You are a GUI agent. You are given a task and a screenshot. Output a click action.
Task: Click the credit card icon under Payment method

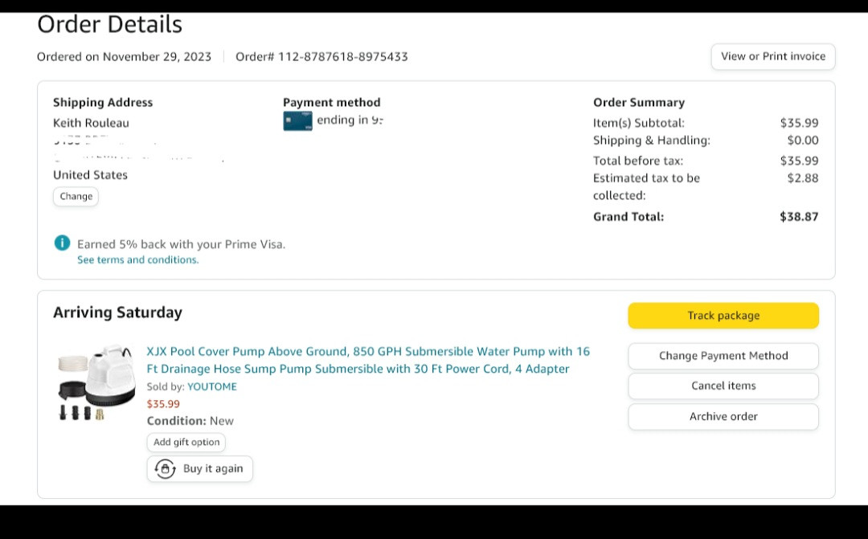pyautogui.click(x=297, y=121)
